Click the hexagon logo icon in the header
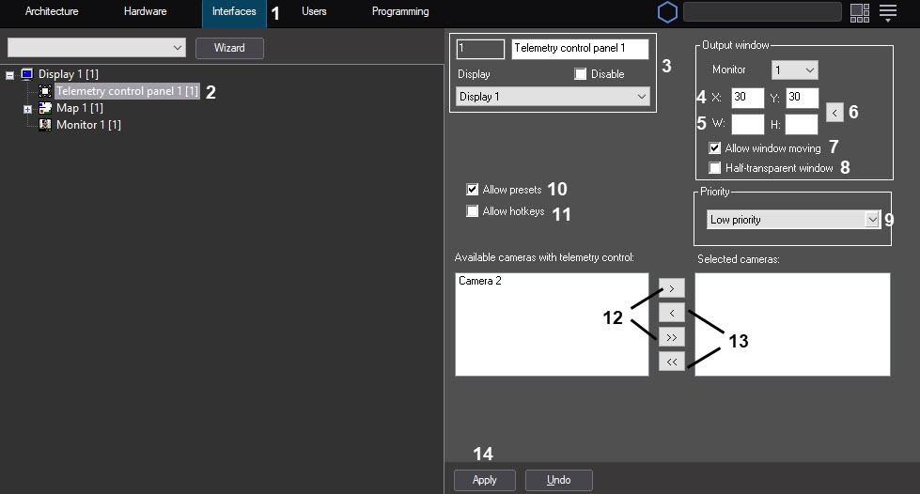The image size is (920, 494). (x=667, y=11)
